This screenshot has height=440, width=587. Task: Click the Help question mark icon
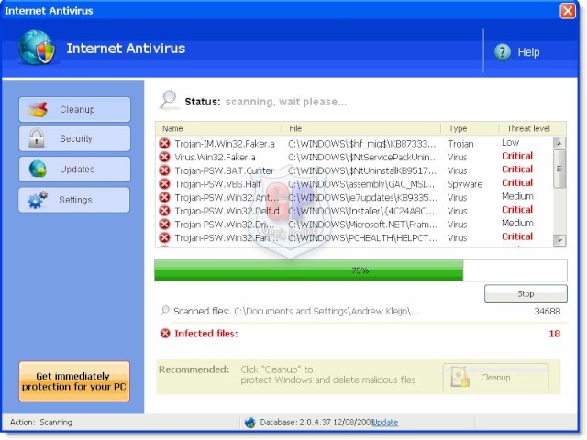coord(502,52)
